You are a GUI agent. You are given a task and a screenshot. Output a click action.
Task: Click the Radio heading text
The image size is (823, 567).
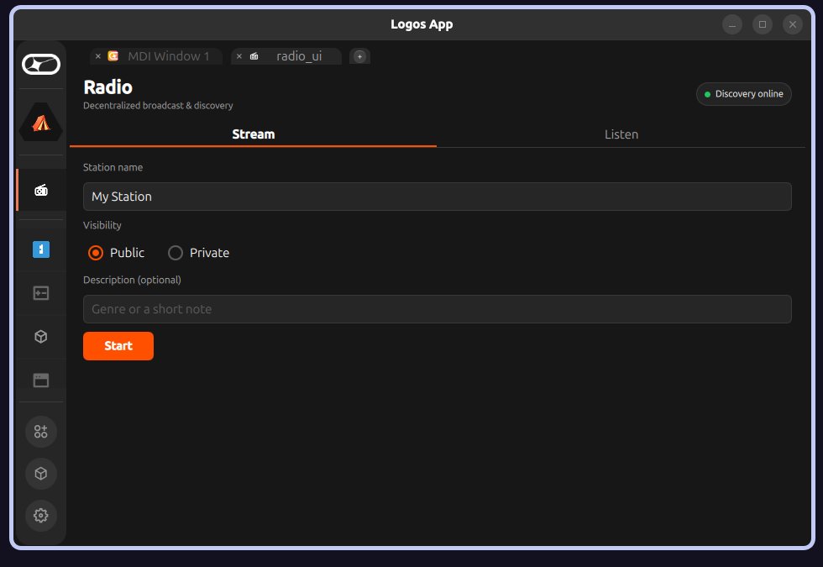pos(108,87)
